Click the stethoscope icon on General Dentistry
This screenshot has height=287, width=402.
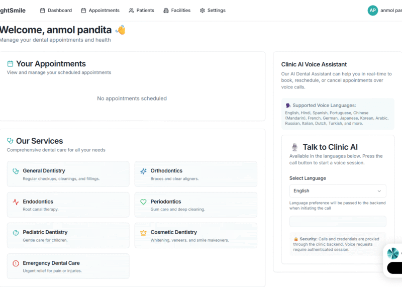(x=16, y=171)
